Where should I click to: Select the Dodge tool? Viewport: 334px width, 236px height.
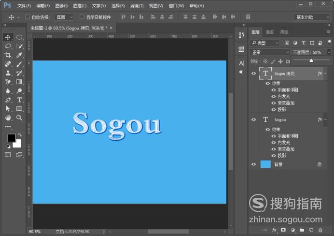19,91
